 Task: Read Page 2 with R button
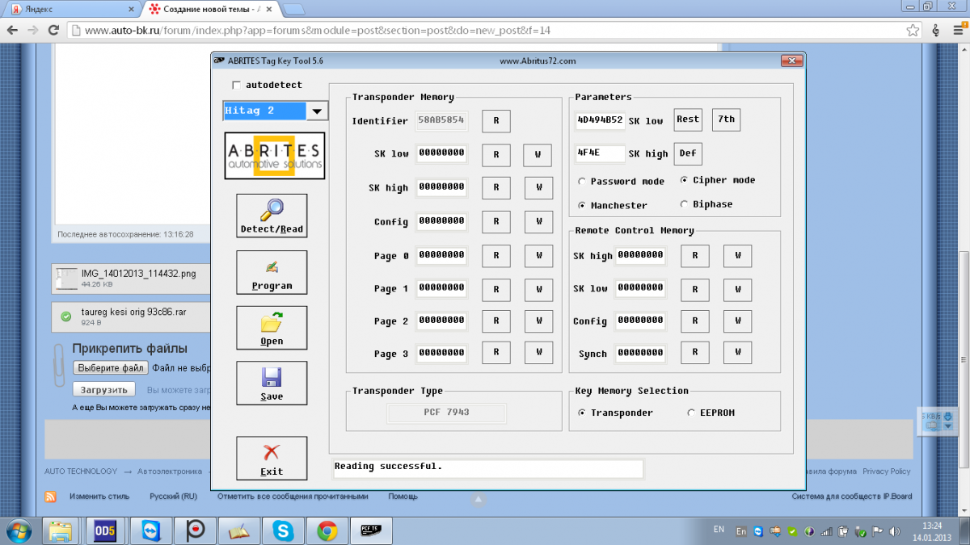pos(496,321)
